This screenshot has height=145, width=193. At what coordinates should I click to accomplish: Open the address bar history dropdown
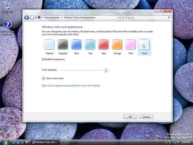click(x=118, y=18)
